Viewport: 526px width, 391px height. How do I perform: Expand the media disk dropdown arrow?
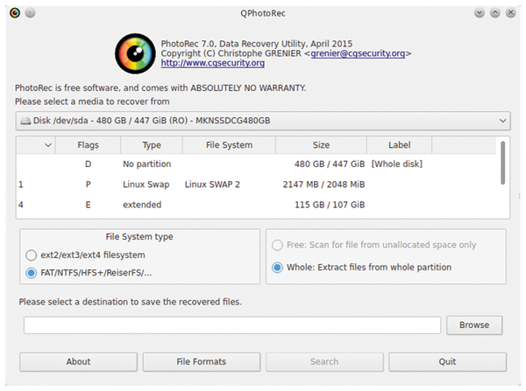click(x=502, y=121)
